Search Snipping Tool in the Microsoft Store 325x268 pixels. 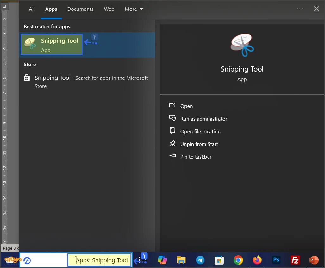pyautogui.click(x=87, y=82)
